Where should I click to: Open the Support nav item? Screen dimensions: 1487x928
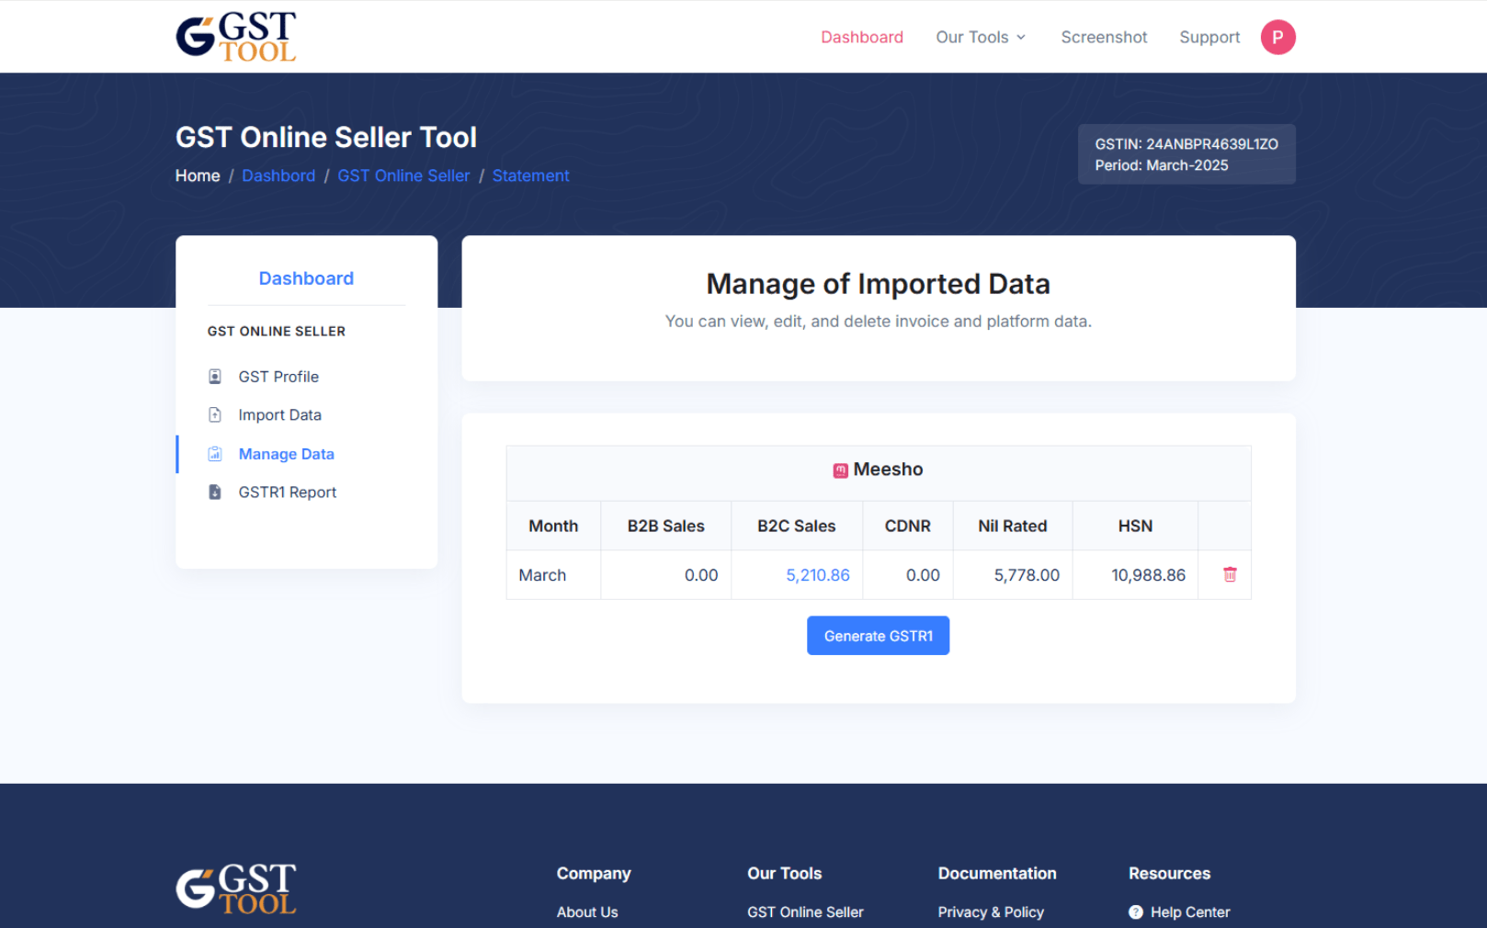click(x=1209, y=38)
